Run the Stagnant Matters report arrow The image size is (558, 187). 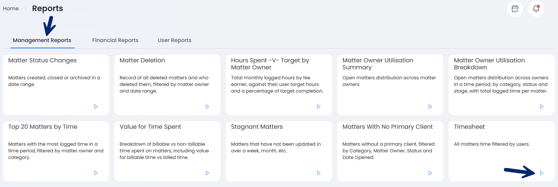[319, 173]
